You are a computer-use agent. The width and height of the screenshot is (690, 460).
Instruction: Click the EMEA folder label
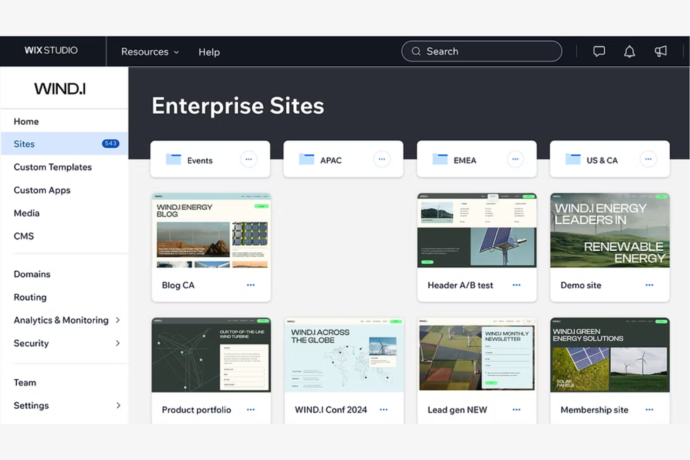[x=465, y=160]
